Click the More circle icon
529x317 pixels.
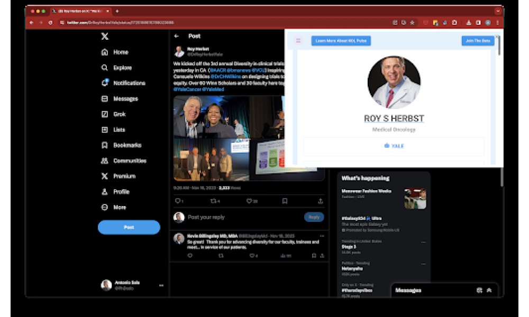[x=105, y=207]
